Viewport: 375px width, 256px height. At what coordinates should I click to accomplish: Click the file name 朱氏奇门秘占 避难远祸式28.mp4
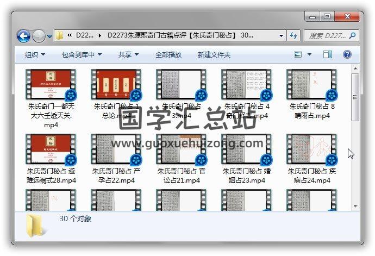51,176
